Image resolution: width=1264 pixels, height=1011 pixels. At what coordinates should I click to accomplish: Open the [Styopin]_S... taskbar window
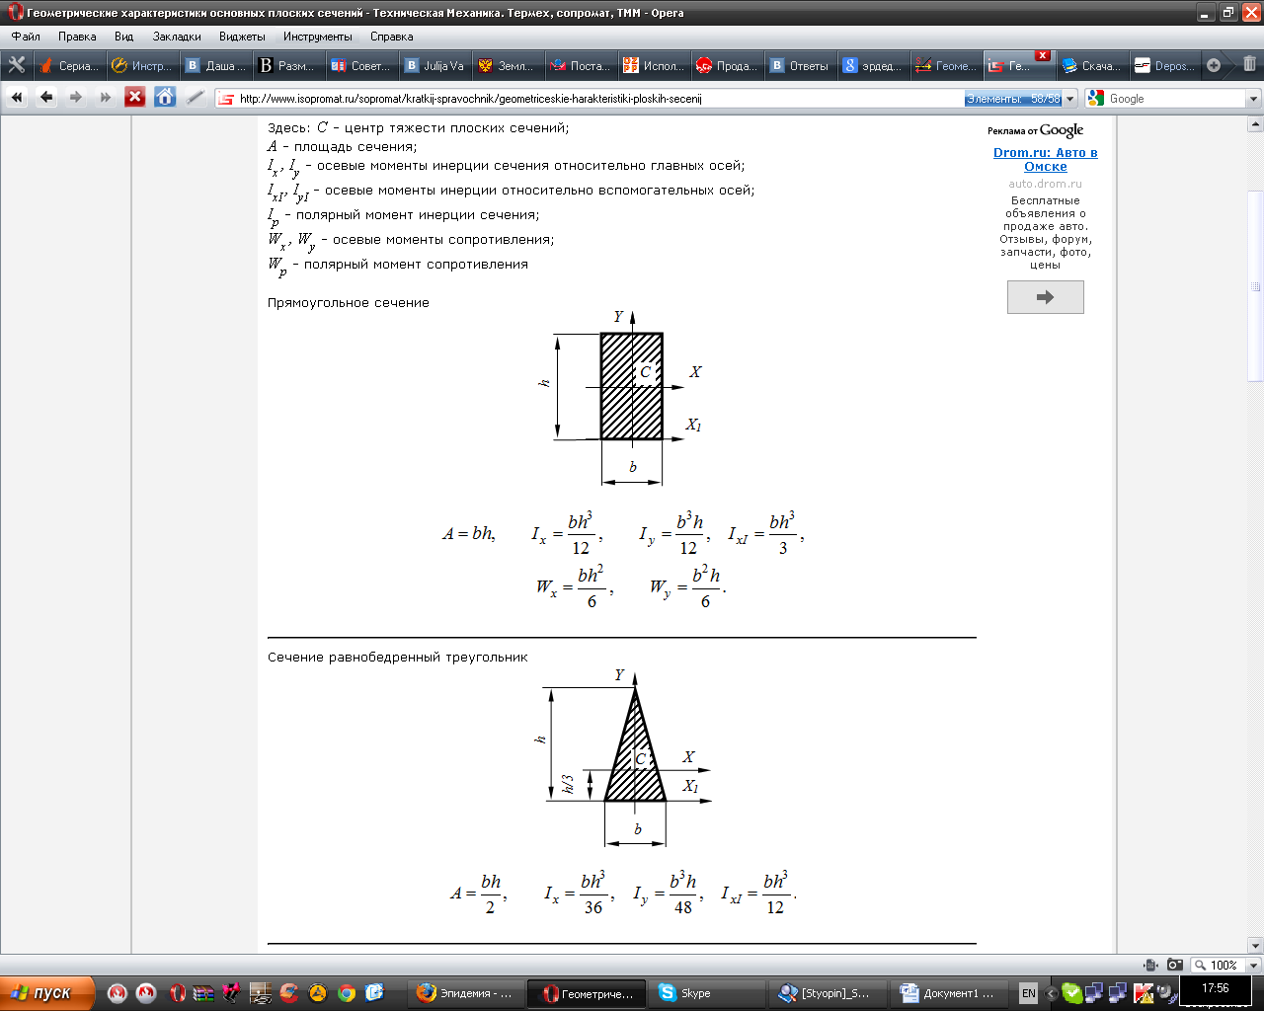tap(827, 993)
